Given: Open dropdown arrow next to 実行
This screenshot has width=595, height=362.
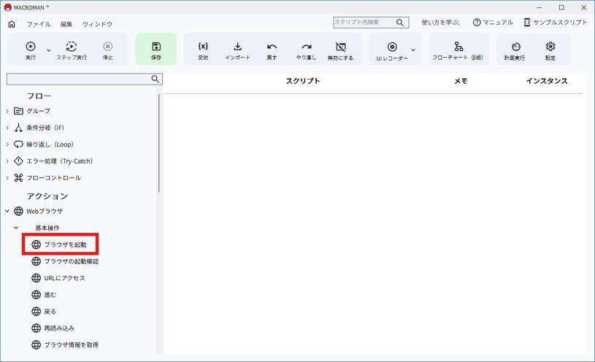Looking at the screenshot, I should click(49, 50).
